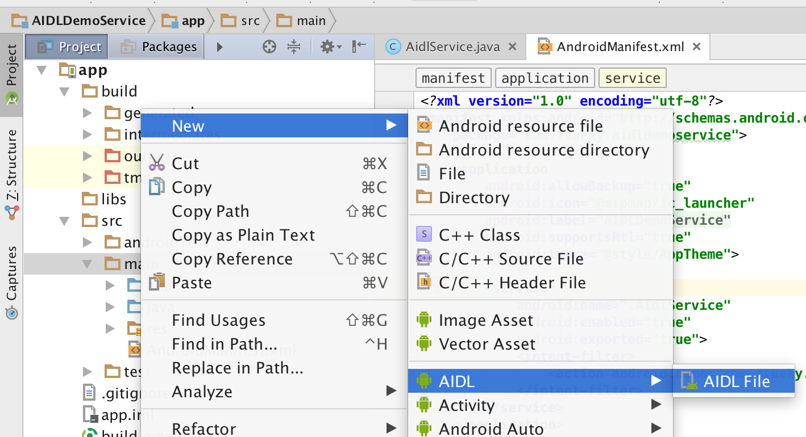This screenshot has height=437, width=806.
Task: Open the Project panel gear settings
Action: pos(330,47)
